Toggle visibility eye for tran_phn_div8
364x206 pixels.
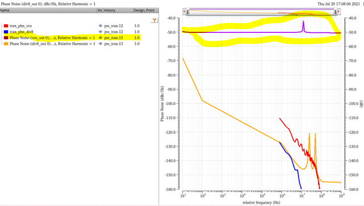[100, 32]
